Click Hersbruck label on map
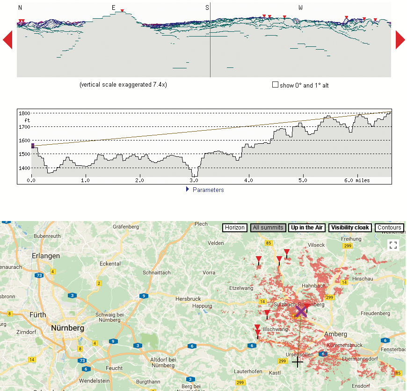Image resolution: width=407 pixels, height=391 pixels. pos(188,299)
